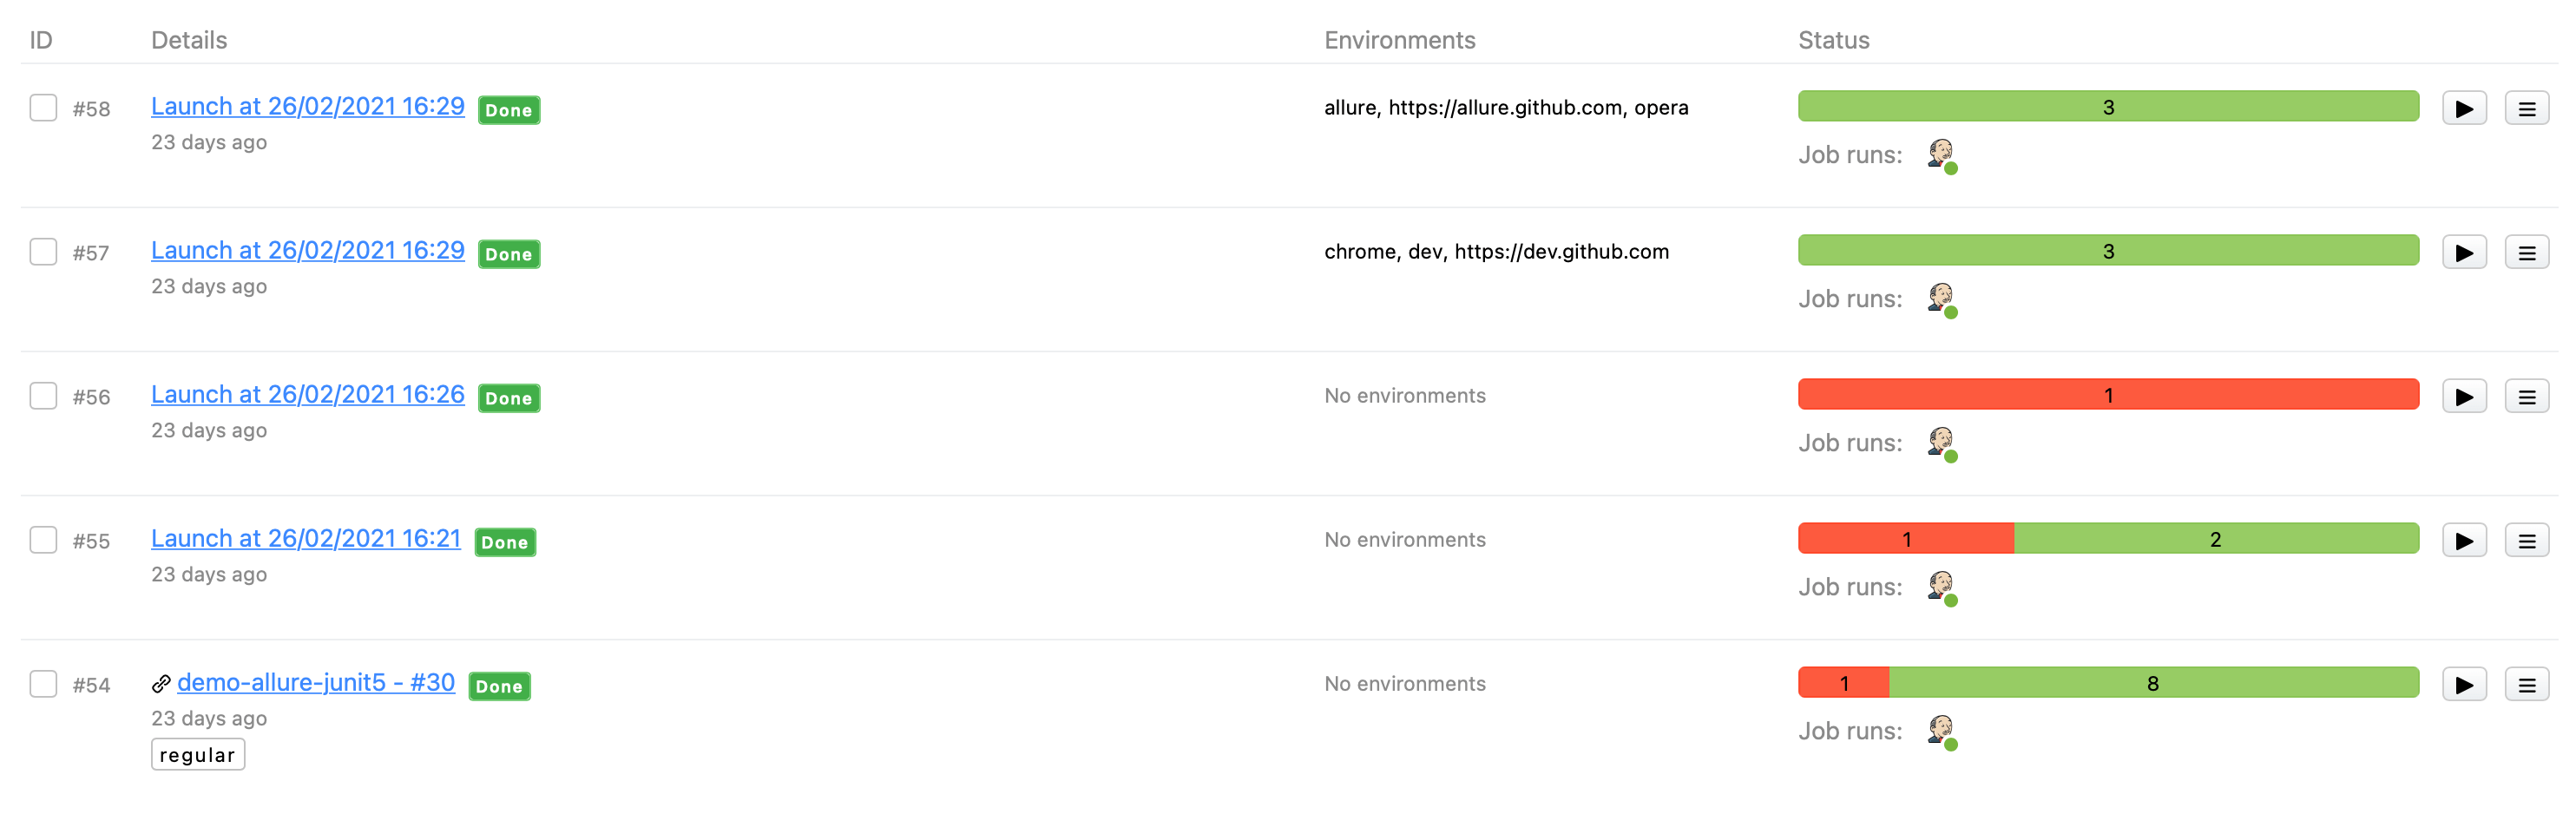
Task: Click the link icon beside demo-allure-junit5
Action: point(161,684)
